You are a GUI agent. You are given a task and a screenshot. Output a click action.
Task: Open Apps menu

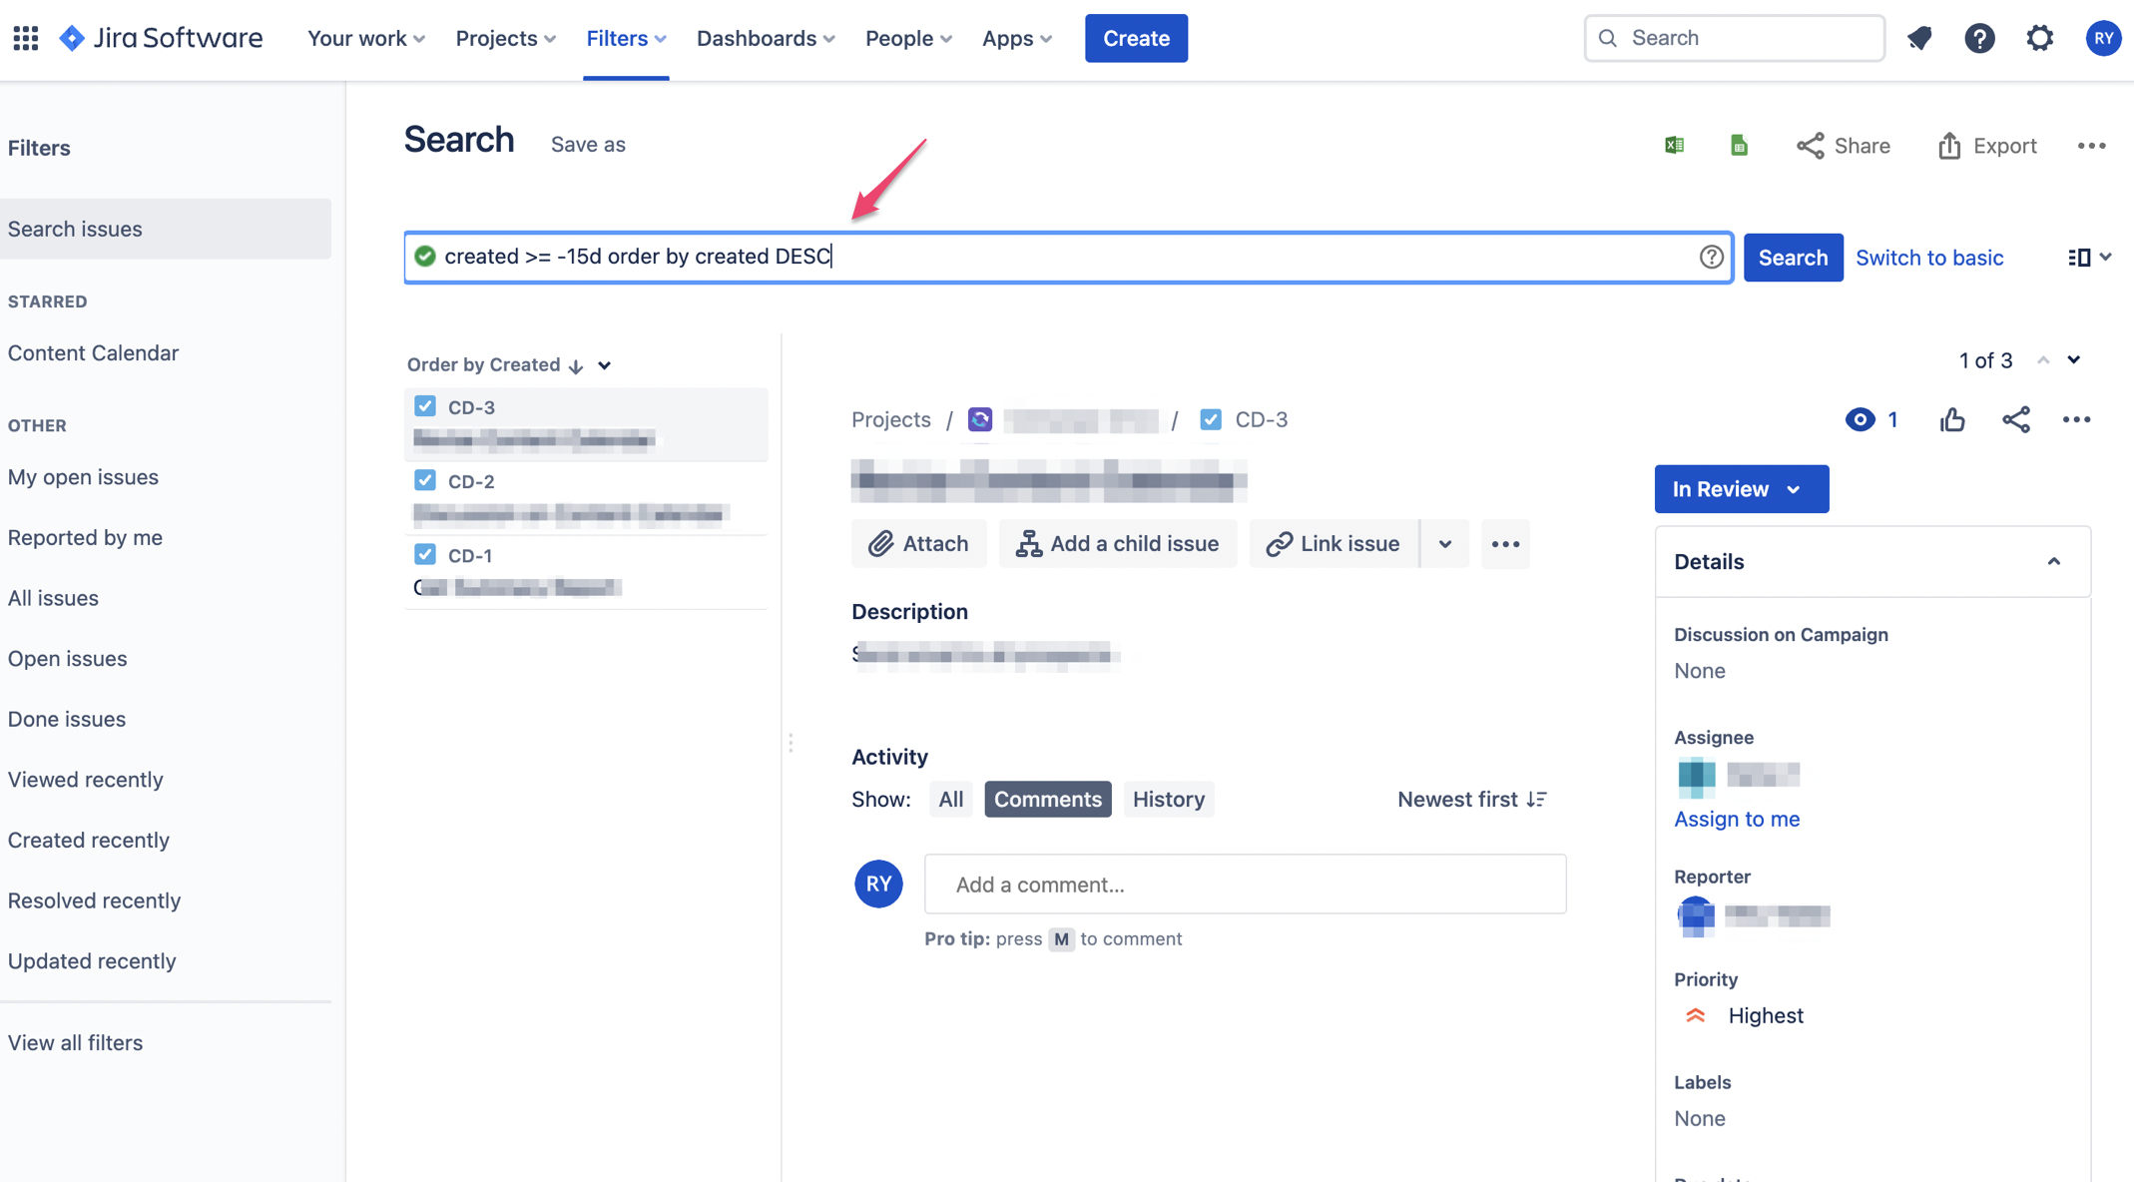pos(1017,38)
